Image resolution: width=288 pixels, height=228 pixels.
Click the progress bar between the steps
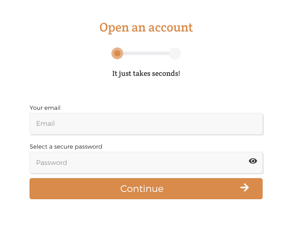146,53
